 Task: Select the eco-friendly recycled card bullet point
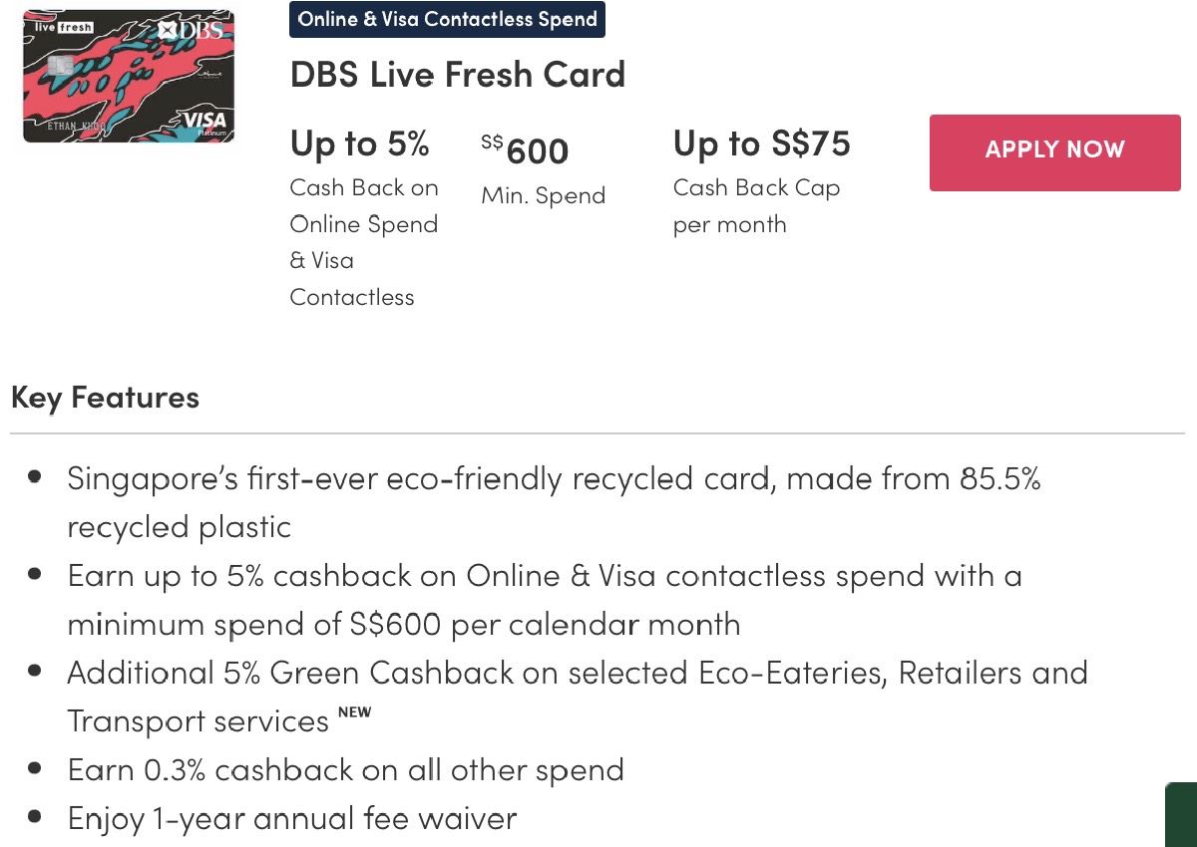(554, 479)
